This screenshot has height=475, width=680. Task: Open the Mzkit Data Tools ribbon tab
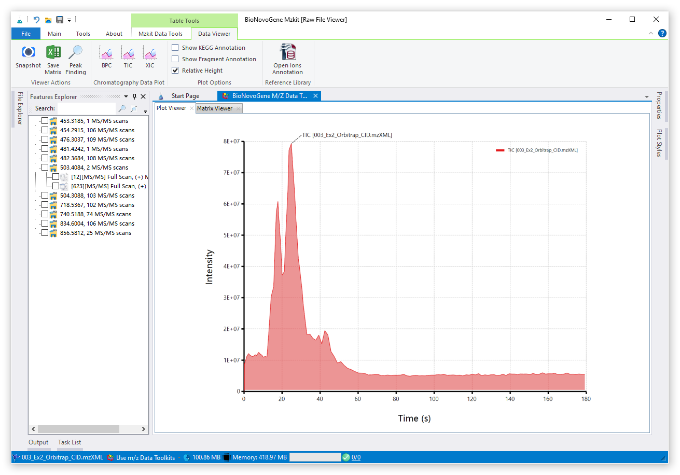point(160,34)
